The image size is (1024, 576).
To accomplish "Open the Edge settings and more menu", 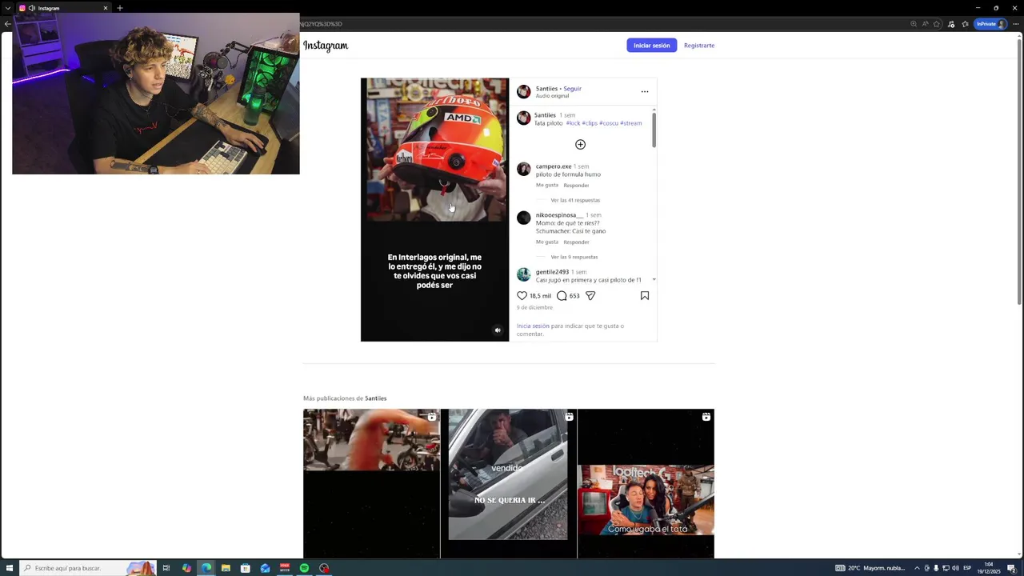I will (x=1014, y=24).
